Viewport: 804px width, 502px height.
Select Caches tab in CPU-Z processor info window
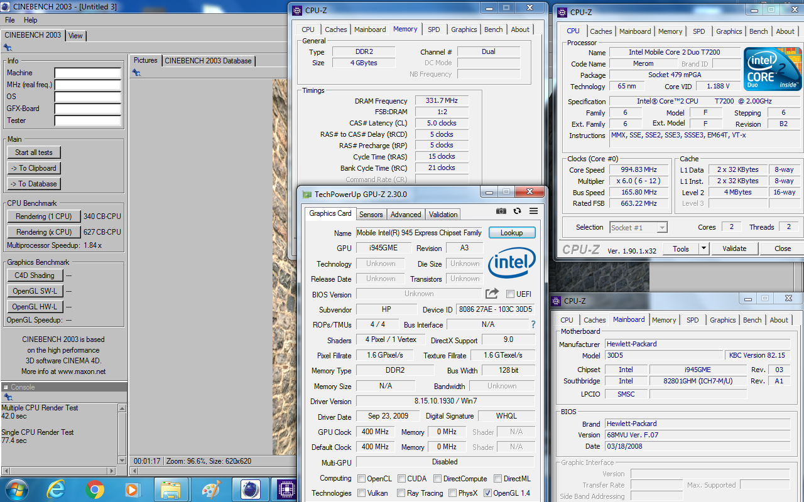(600, 31)
